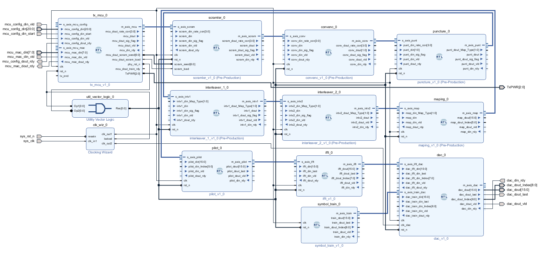This screenshot has width=539, height=256.
Task: Collapse the s_axis_intv1 interface on interleaver_1_0
Action: pos(172,97)
